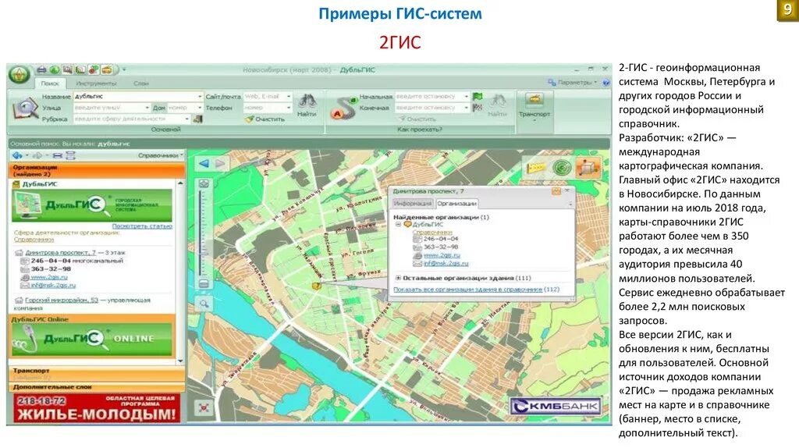Select the magnifier zoom tool on map
The width and height of the screenshot is (799, 448).
(x=204, y=304)
